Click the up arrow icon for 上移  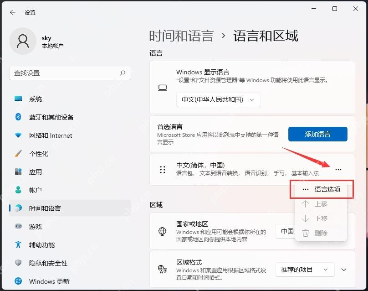click(305, 204)
